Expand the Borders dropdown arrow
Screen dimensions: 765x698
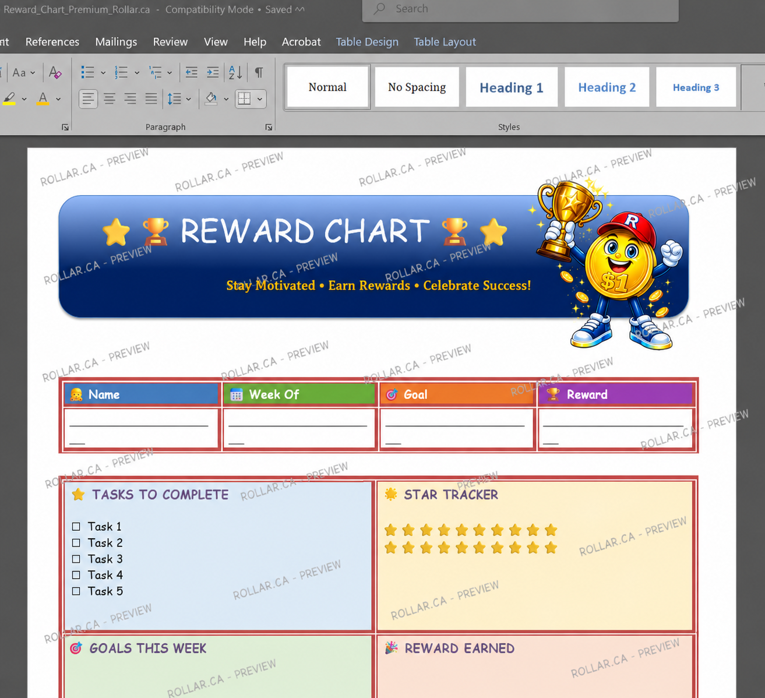click(x=260, y=99)
